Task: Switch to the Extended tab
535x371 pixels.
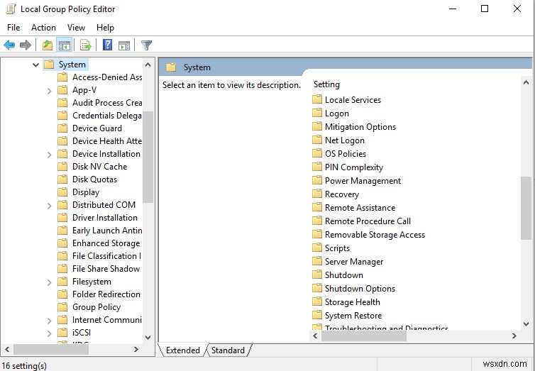Action: 183,350
